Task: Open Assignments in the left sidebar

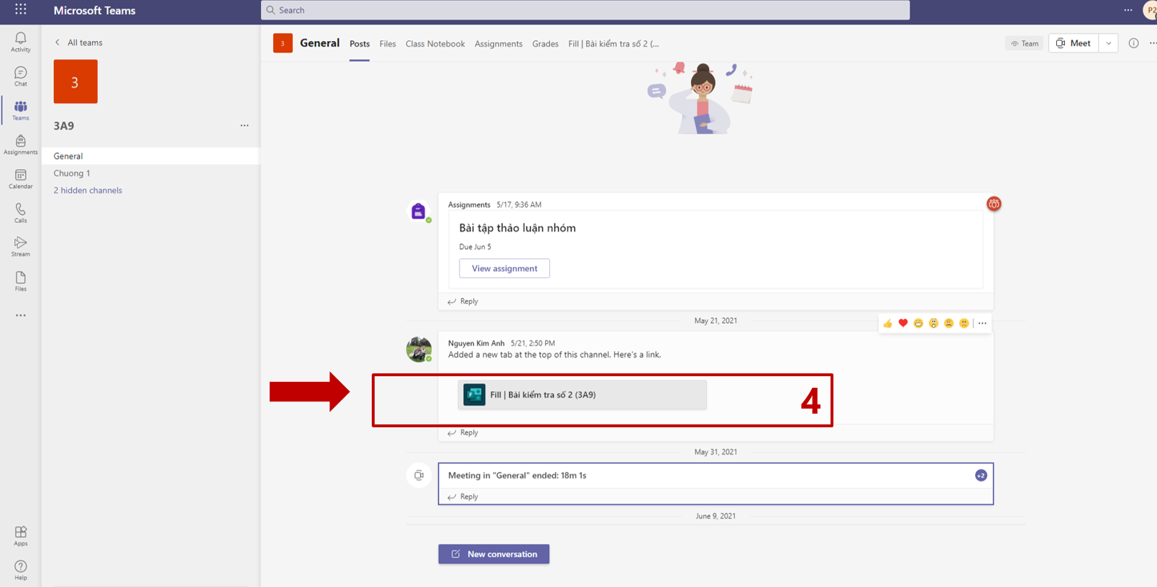Action: pyautogui.click(x=21, y=144)
